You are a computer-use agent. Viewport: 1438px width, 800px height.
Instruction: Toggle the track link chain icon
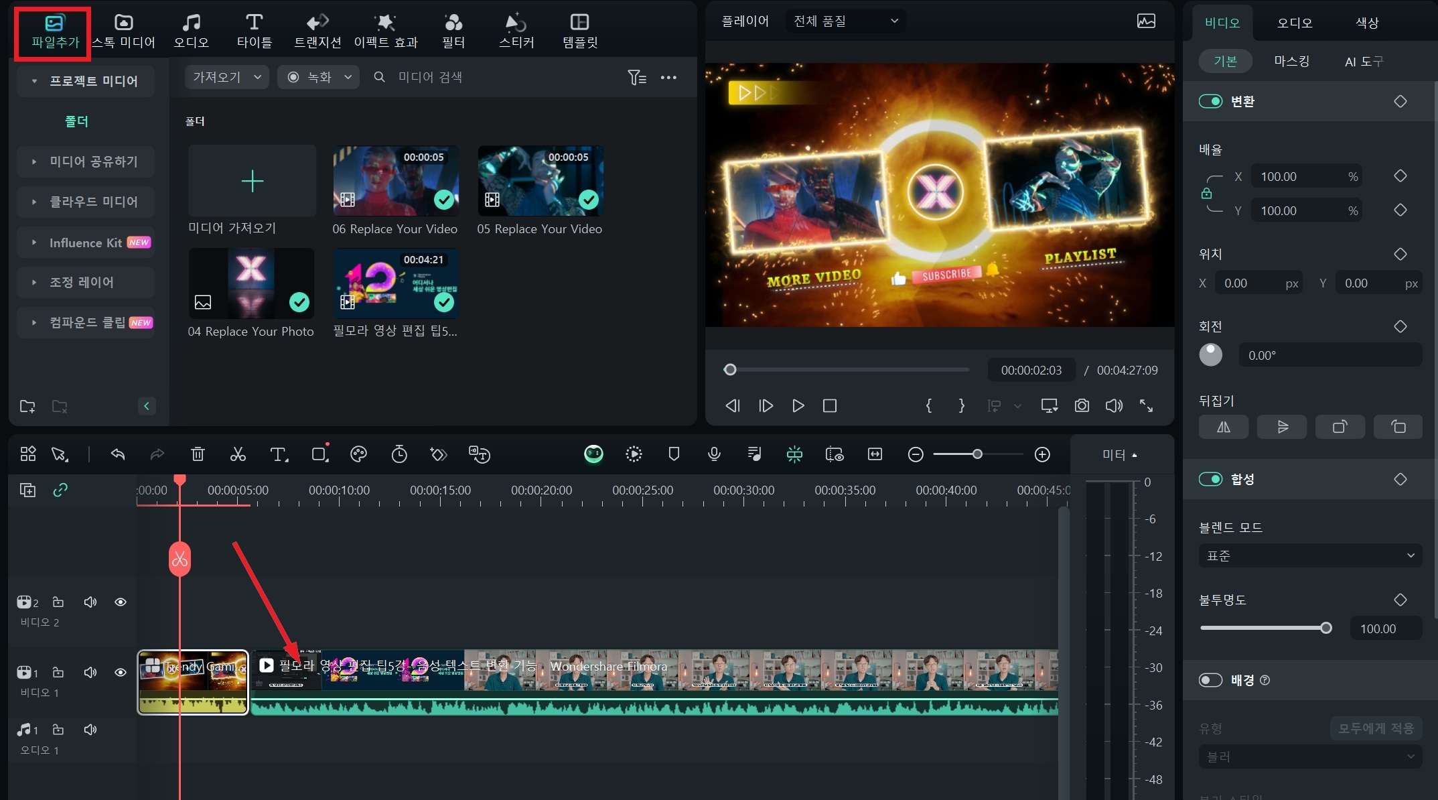60,490
